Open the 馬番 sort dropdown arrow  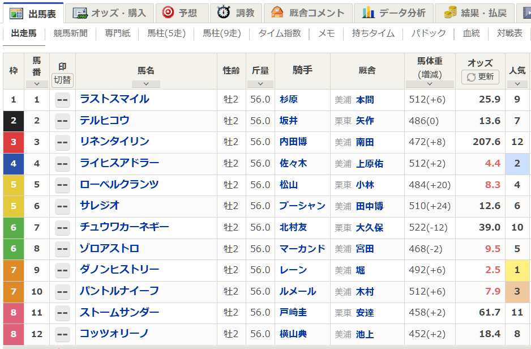click(36, 84)
